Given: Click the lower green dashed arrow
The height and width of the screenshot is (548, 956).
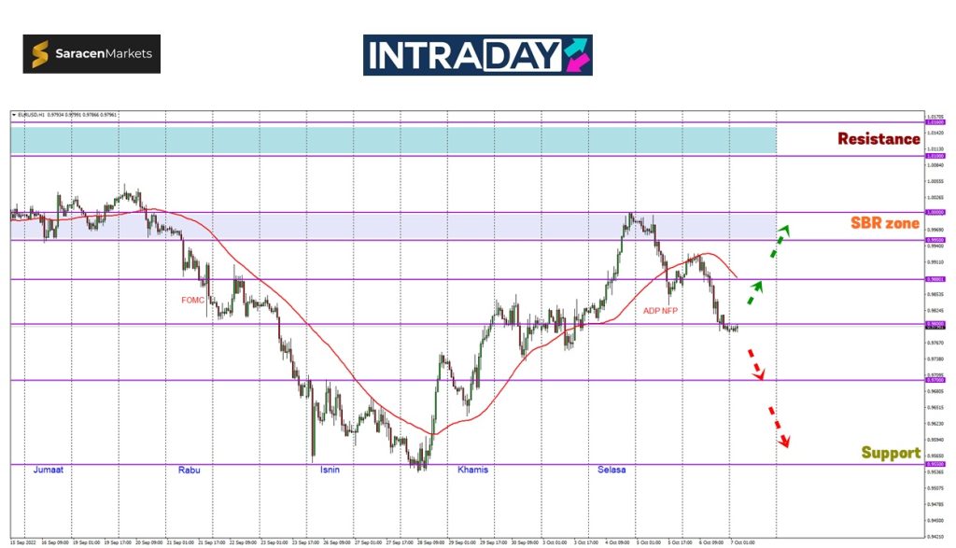Looking at the screenshot, I should pos(754,292).
